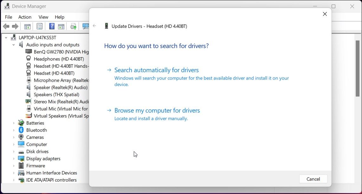The height and width of the screenshot is (194, 362).
Task: Click the Human Interface Devices icon
Action: pyautogui.click(x=21, y=173)
